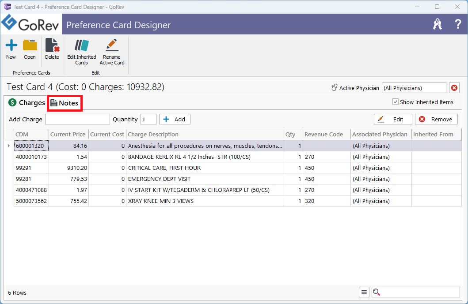Open the Active Physician selector

414,88
